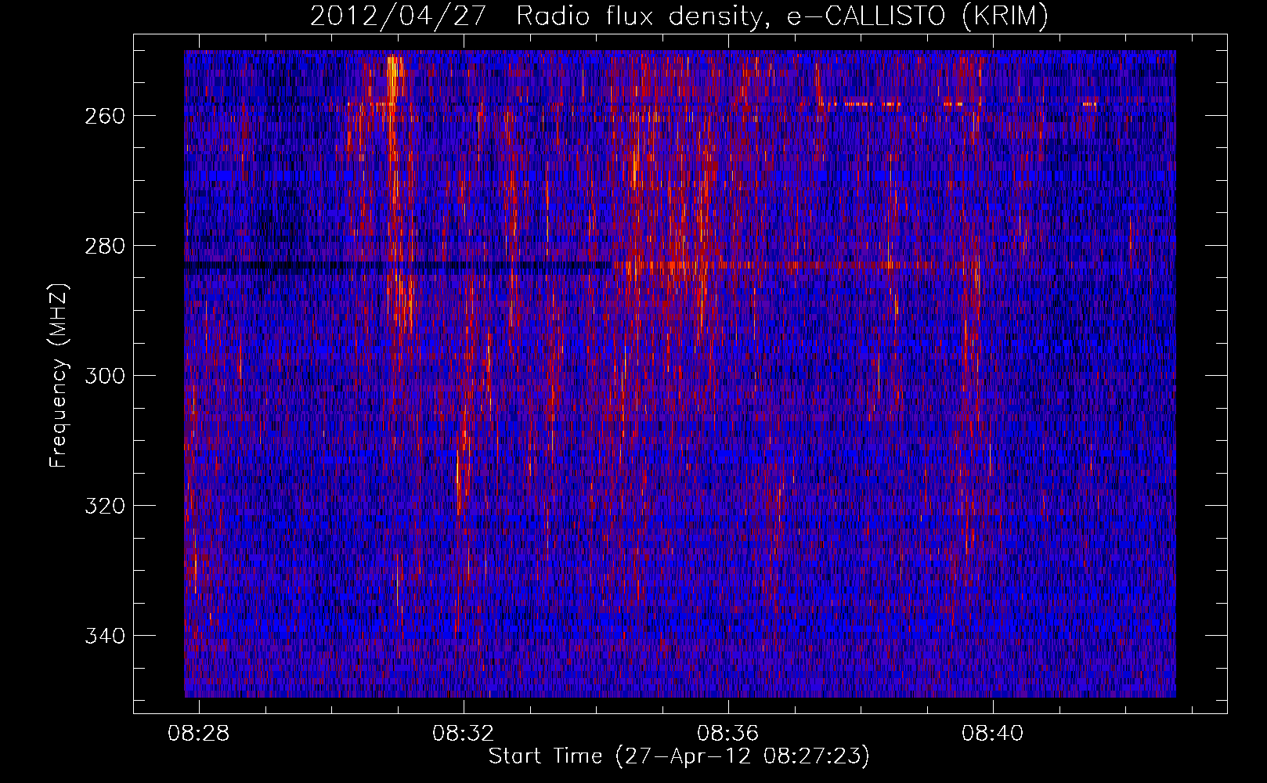Click the 300 frequency tick label
The image size is (1267, 783).
point(104,376)
